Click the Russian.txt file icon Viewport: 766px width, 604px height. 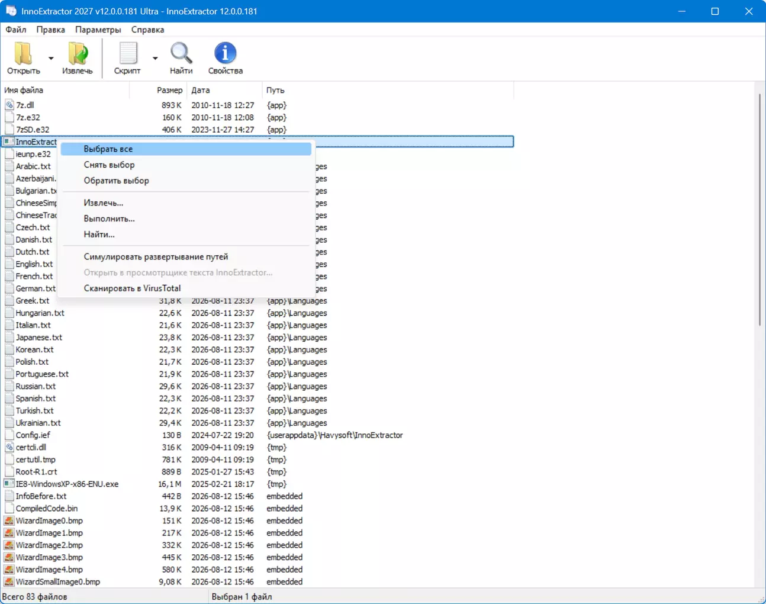pyautogui.click(x=9, y=386)
